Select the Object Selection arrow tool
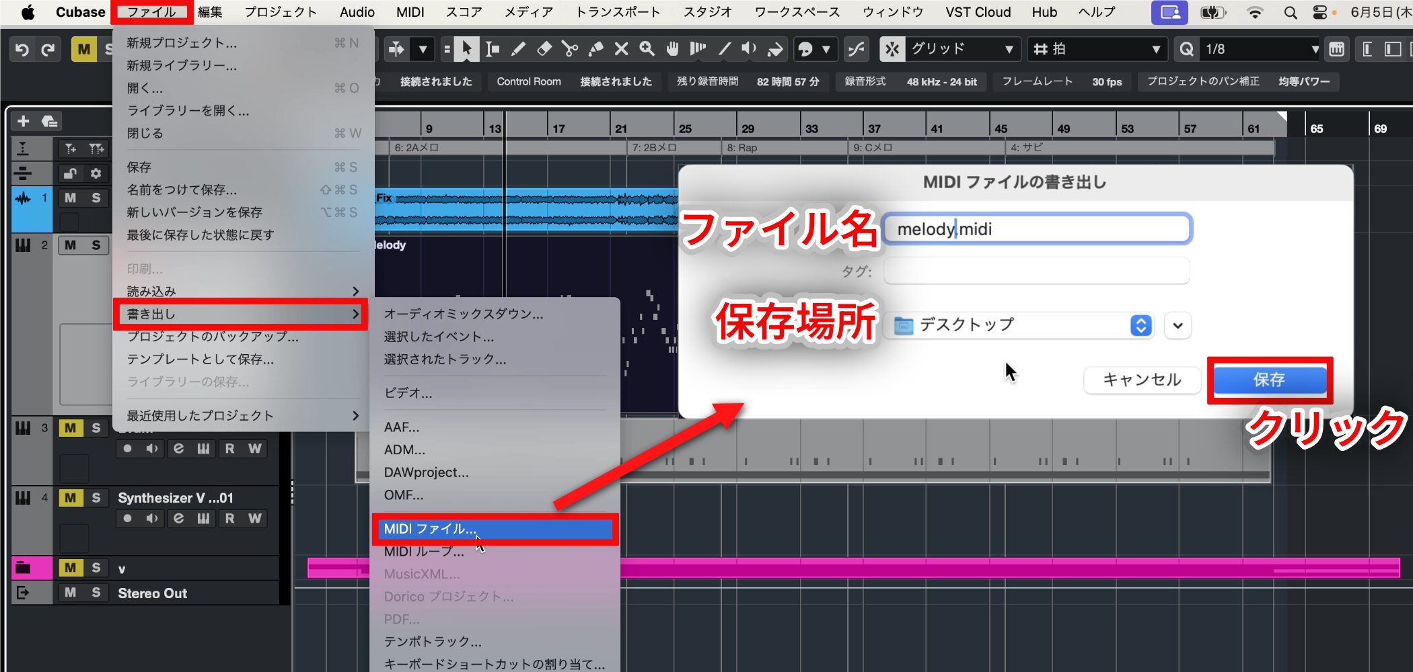This screenshot has height=672, width=1413. point(466,49)
